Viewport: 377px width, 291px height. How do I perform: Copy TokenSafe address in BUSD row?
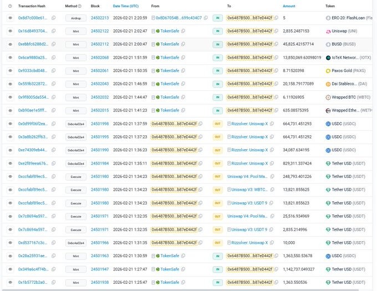[183, 44]
